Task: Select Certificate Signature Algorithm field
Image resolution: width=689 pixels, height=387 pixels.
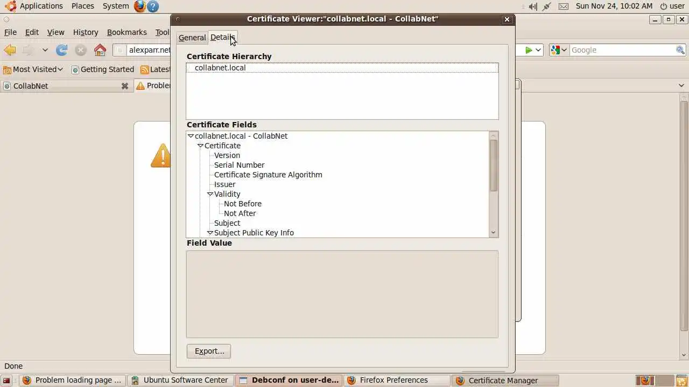Action: [268, 175]
